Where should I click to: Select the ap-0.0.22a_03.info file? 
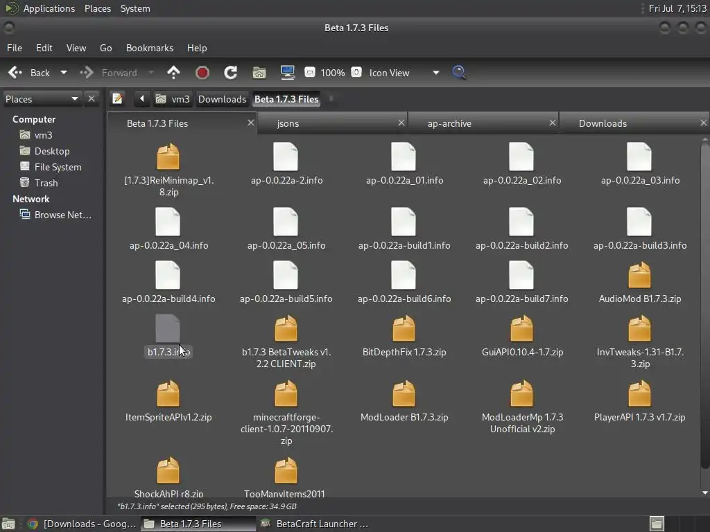coord(639,163)
